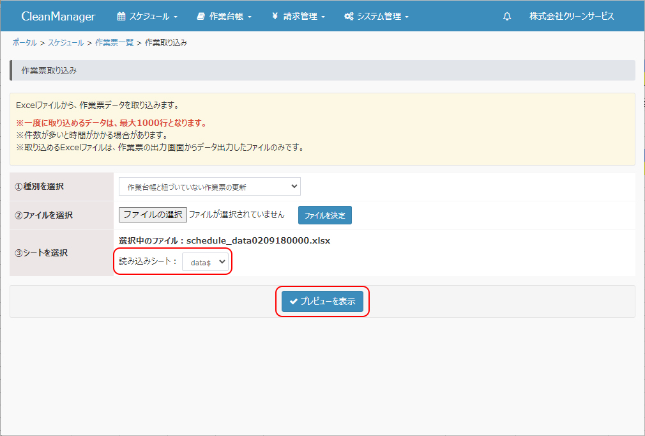This screenshot has width=645, height=436.
Task: Open the システム管理 menu
Action: tap(376, 17)
